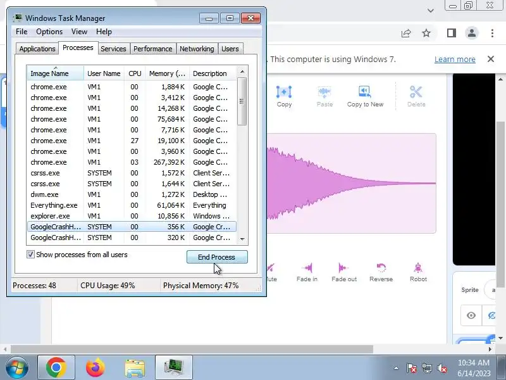Select chrome.exe row with 75,684 K
Viewport: 506px width, 380px height.
132,119
